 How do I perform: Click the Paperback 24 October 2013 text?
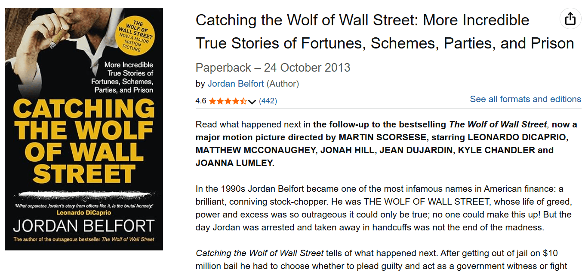click(x=273, y=68)
